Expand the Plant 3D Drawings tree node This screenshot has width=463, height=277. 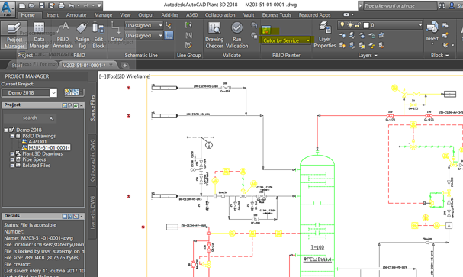[12, 154]
